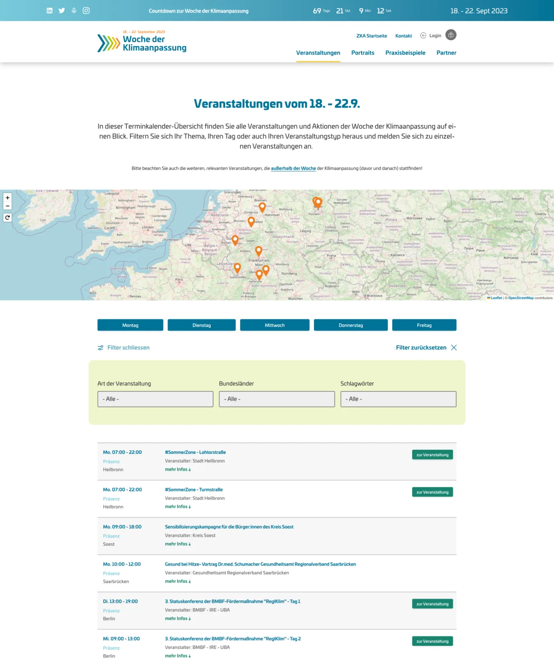Follow the außerhalb der Woche link
Viewport: 554px width, 664px height.
293,168
